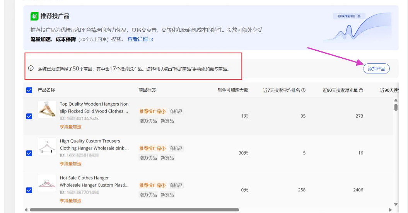Click the 添加产品 button

tap(376, 69)
